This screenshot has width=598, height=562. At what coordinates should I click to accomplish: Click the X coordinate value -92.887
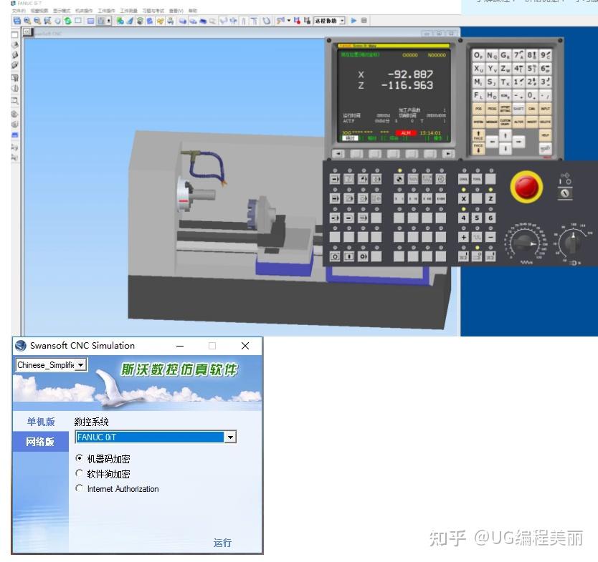(x=410, y=74)
